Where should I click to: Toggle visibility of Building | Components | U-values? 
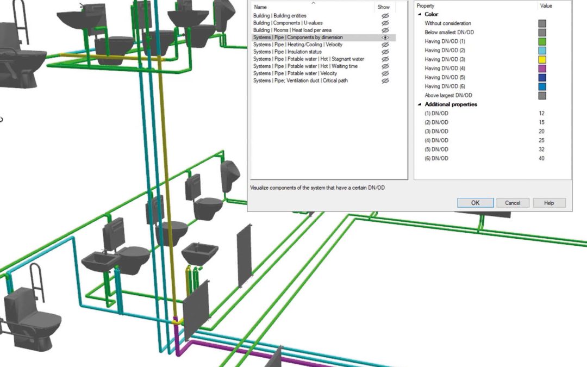tap(385, 23)
